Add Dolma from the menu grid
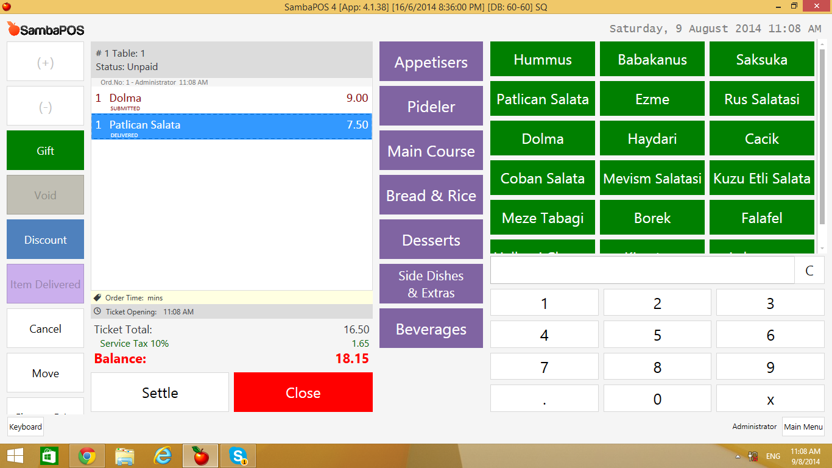The height and width of the screenshot is (468, 832). pyautogui.click(x=543, y=138)
